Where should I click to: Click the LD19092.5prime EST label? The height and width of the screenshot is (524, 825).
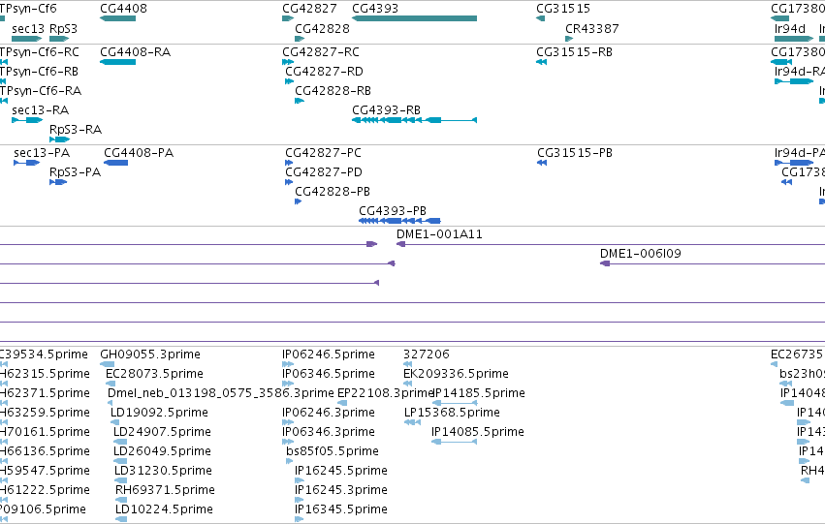point(159,413)
